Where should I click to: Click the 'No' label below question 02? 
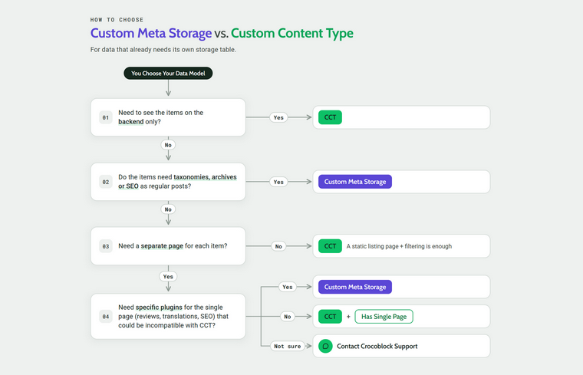(168, 209)
